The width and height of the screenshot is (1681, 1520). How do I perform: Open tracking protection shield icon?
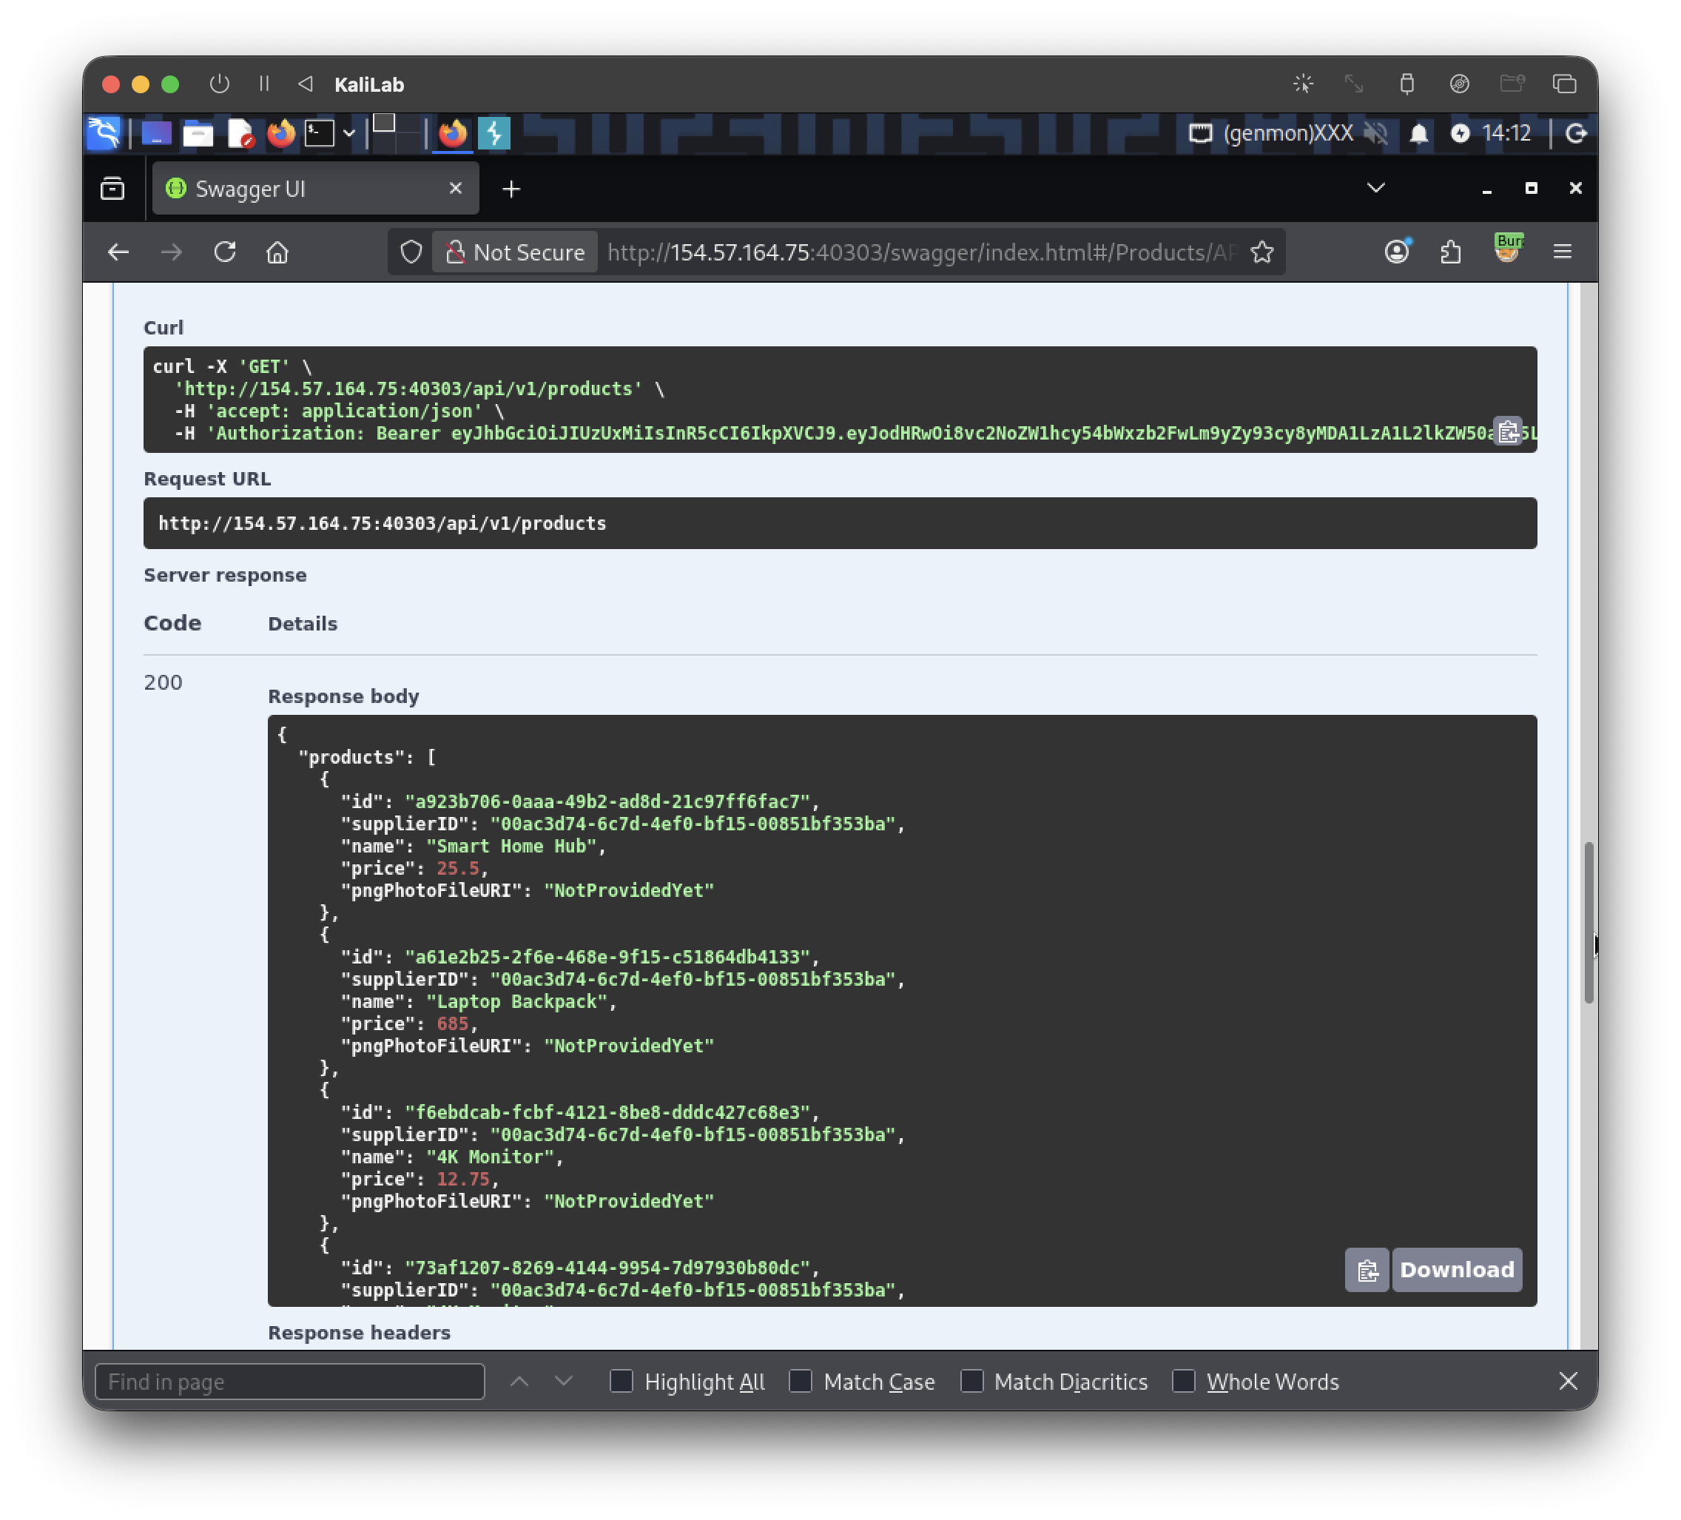[x=411, y=252]
